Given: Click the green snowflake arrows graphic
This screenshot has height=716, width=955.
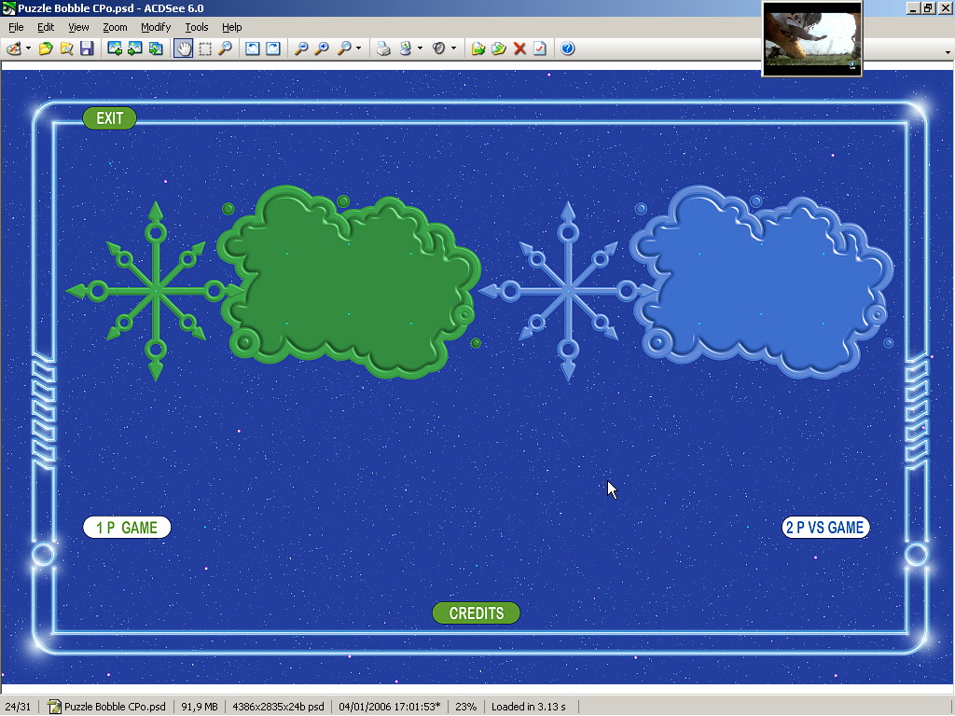Looking at the screenshot, I should tap(156, 291).
